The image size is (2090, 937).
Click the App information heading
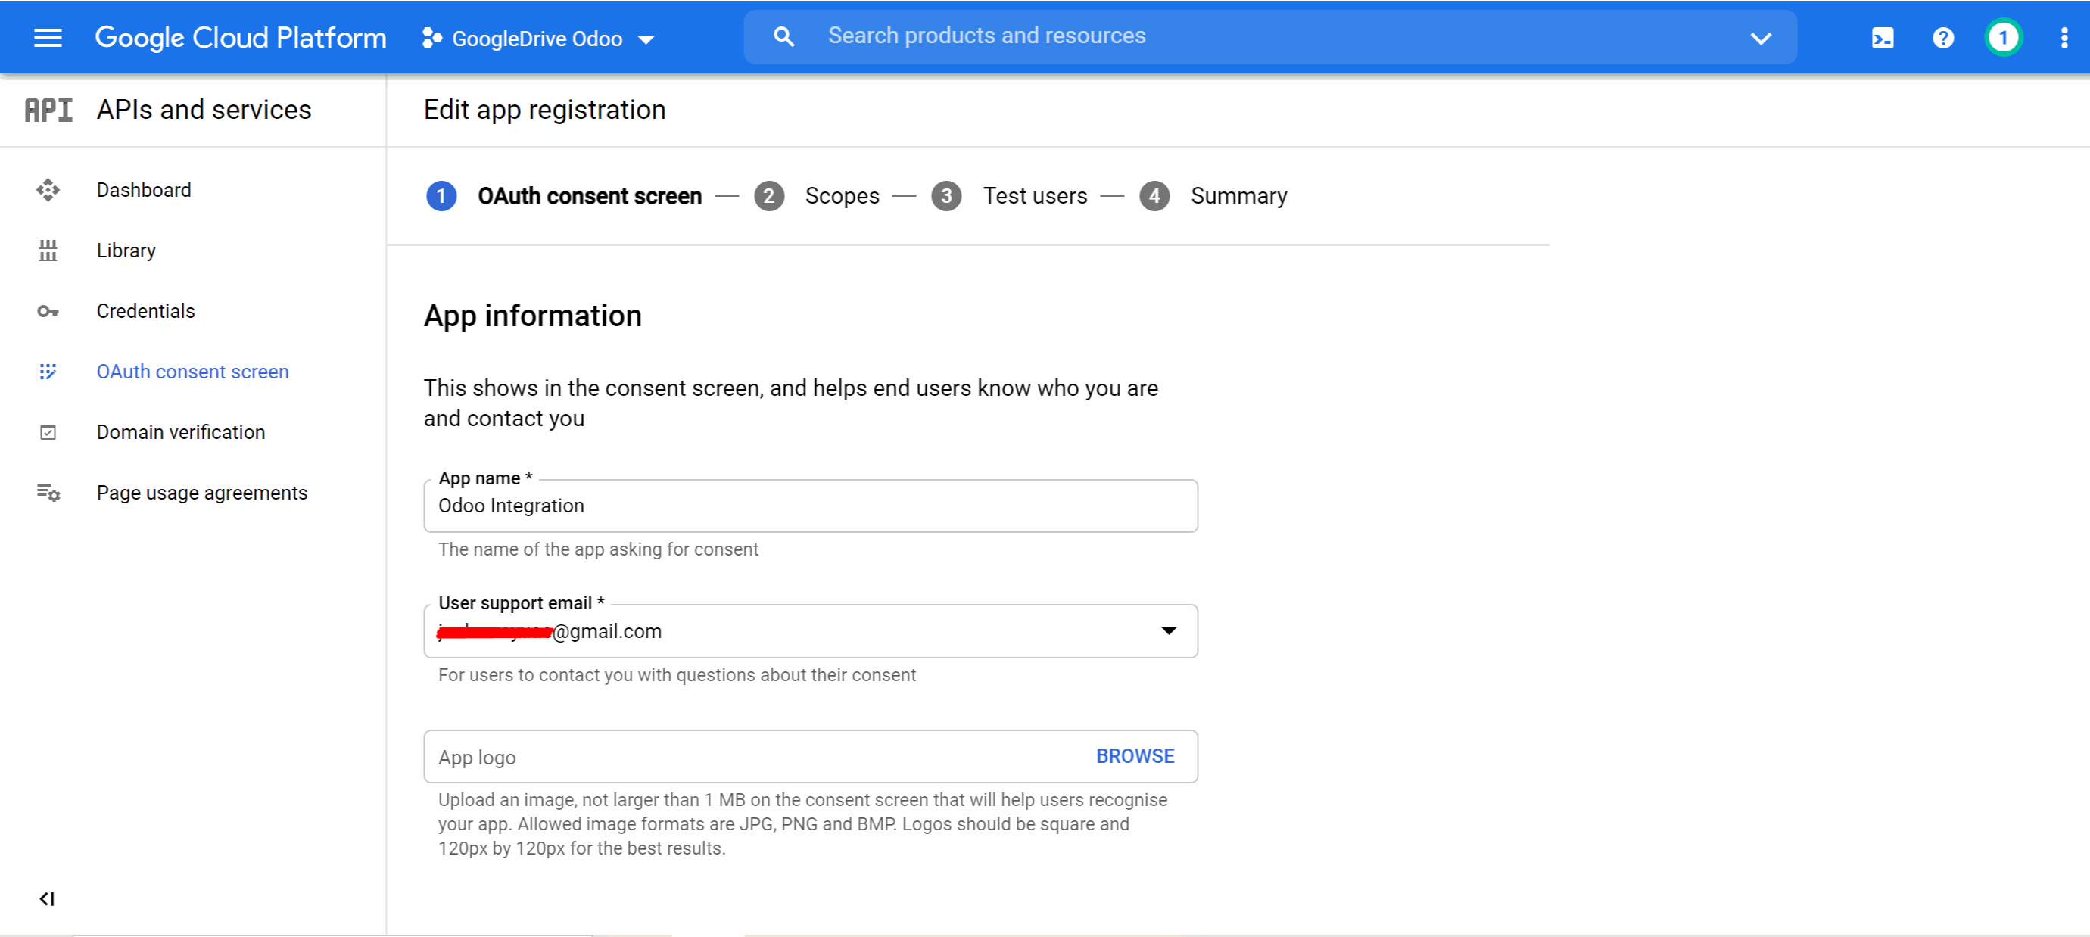click(x=532, y=316)
